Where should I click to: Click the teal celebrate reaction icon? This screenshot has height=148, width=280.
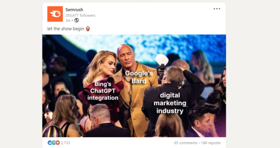(54, 143)
